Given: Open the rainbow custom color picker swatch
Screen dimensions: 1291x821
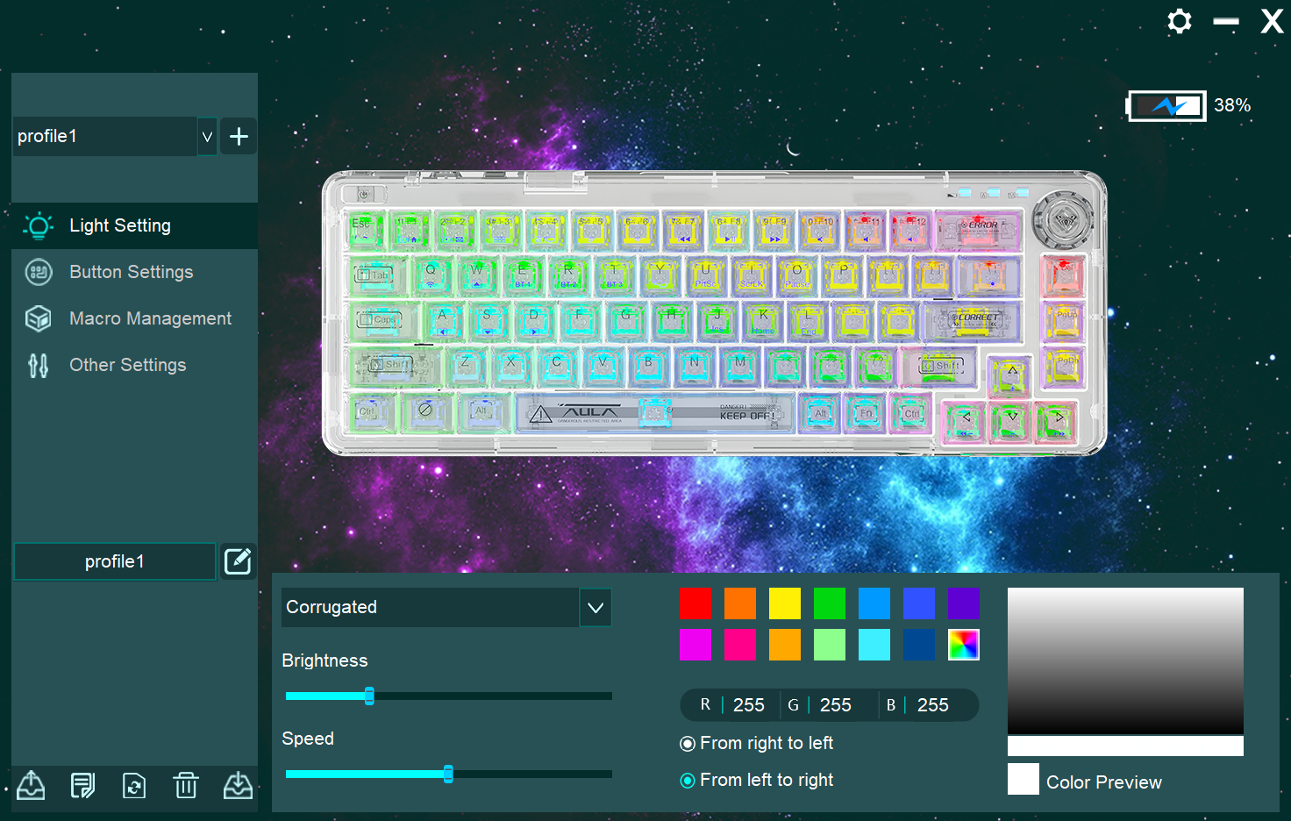Looking at the screenshot, I should [x=963, y=645].
